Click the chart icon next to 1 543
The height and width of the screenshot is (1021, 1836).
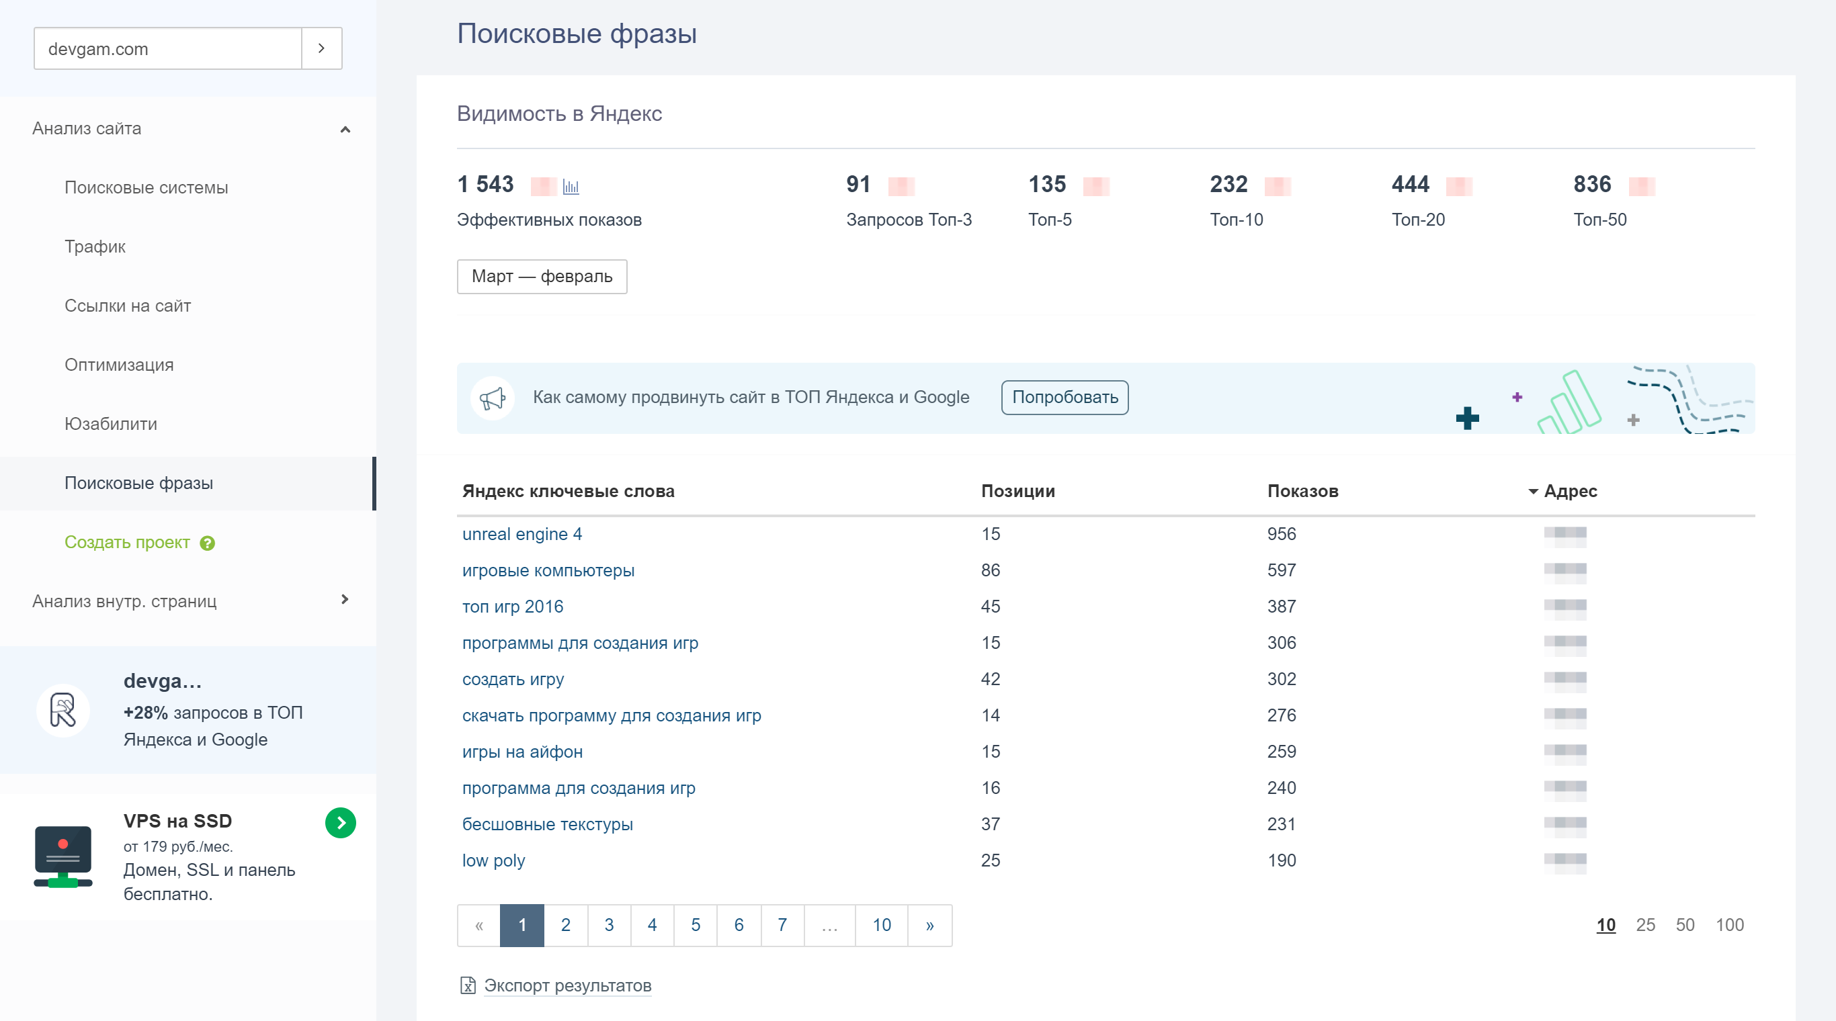[x=571, y=187]
